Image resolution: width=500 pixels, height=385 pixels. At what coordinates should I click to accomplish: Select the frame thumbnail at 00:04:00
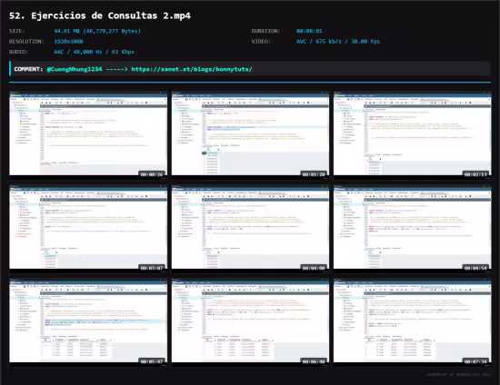(x=250, y=228)
